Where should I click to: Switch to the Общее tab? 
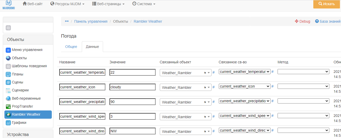(71, 47)
